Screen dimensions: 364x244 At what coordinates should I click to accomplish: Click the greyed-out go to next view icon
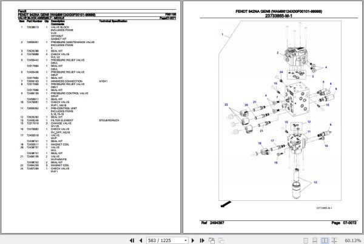[221, 240]
